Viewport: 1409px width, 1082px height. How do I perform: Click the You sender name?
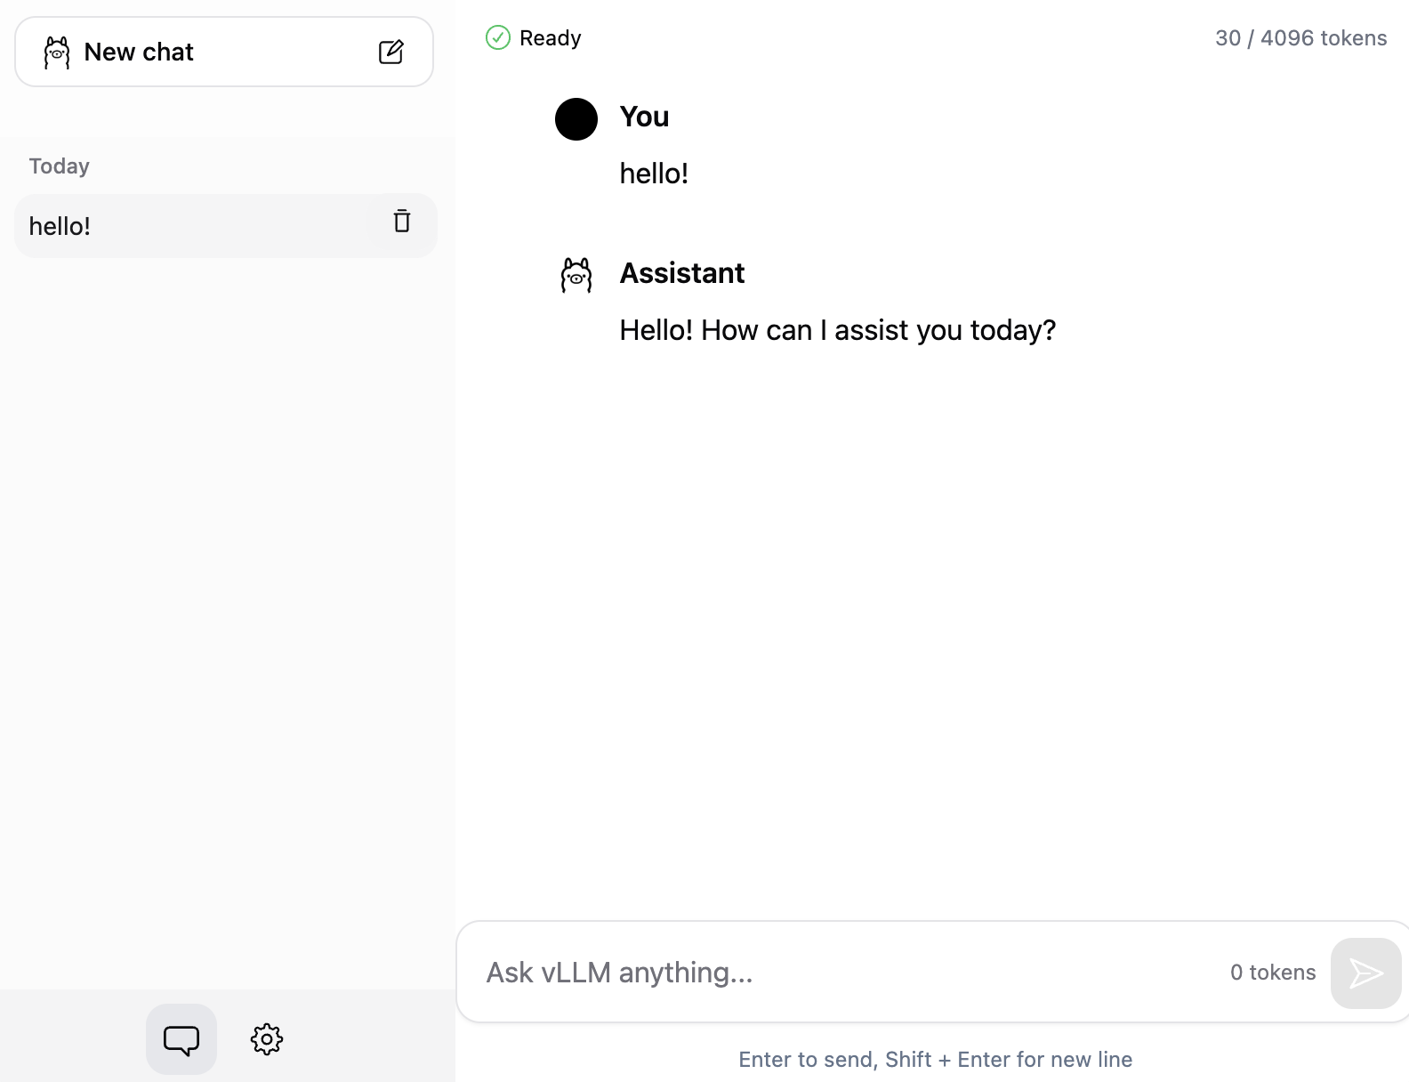tap(643, 117)
